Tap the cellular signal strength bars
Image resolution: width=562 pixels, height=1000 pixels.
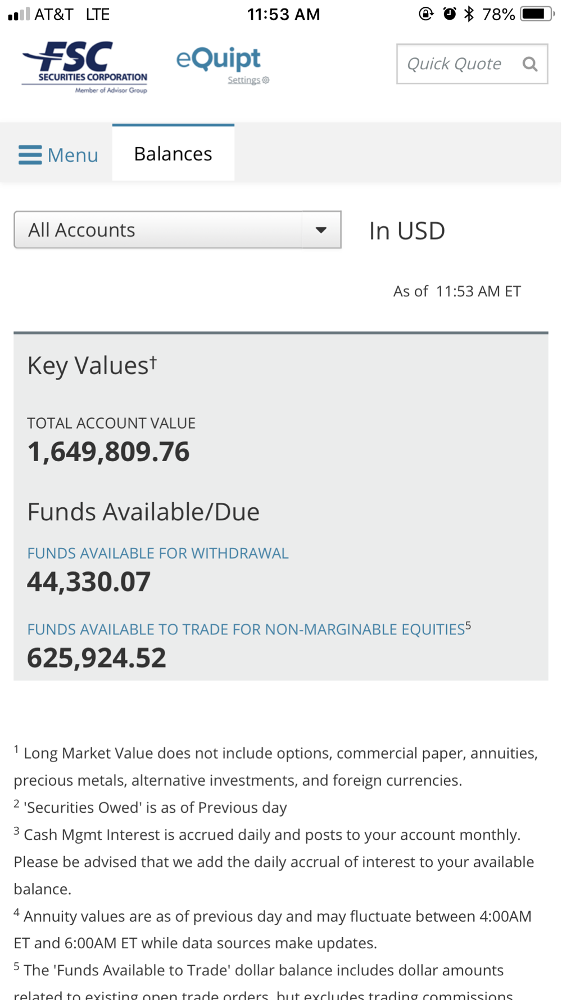pos(19,14)
